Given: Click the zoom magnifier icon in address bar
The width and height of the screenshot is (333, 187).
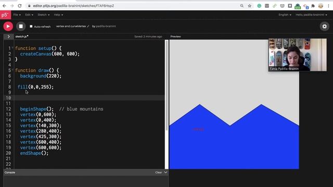Looking at the screenshot, I should click(x=242, y=6).
